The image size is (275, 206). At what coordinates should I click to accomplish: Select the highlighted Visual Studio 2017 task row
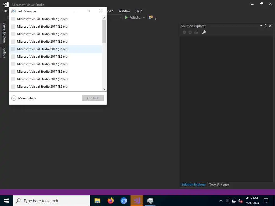point(56,49)
